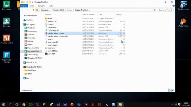Select binkw32.dll file
This screenshot has width=191, height=107.
(x=52, y=21)
